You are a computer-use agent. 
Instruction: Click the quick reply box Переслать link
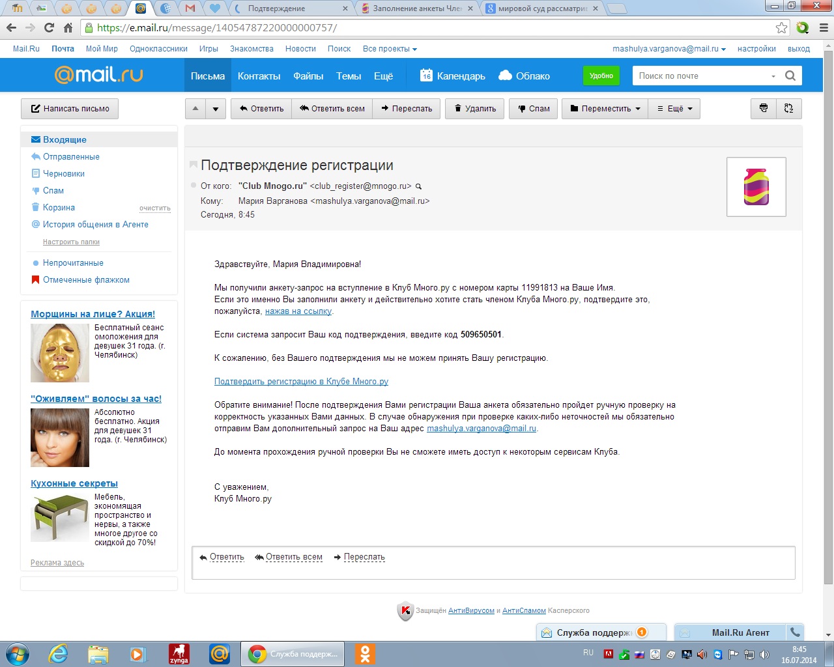coord(364,558)
